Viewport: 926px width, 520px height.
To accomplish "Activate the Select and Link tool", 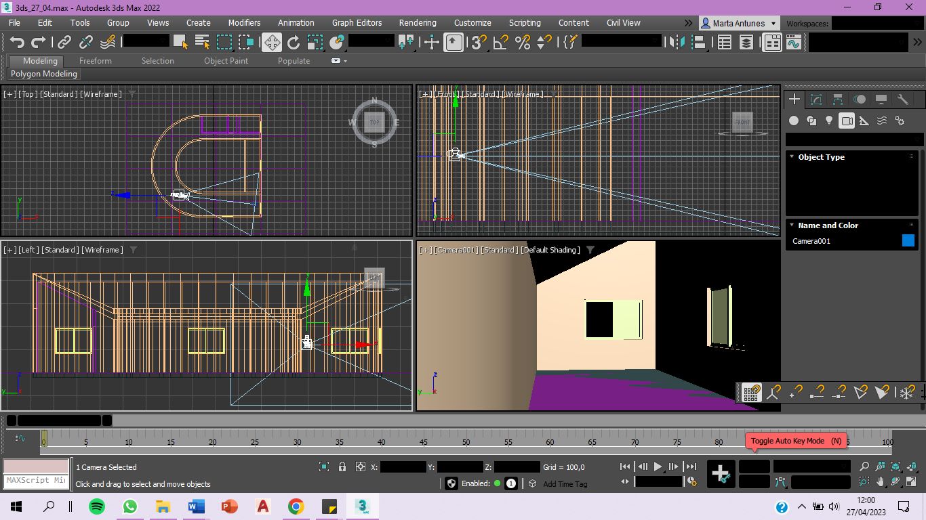I will [64, 43].
